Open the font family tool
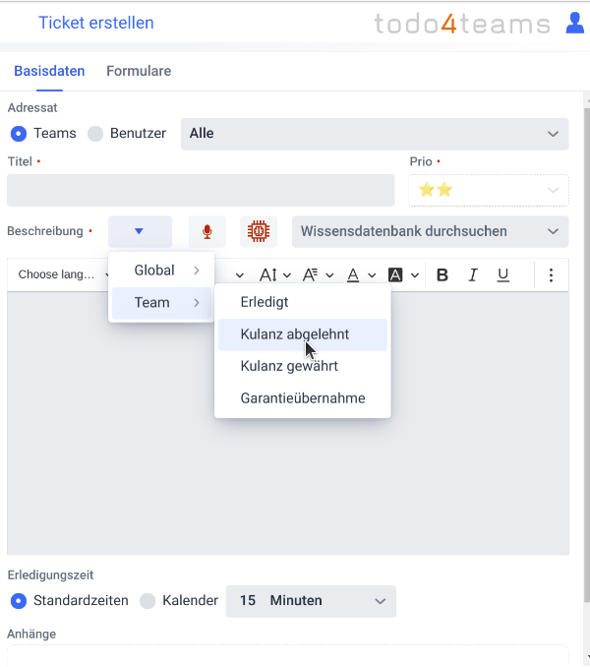 (x=311, y=275)
